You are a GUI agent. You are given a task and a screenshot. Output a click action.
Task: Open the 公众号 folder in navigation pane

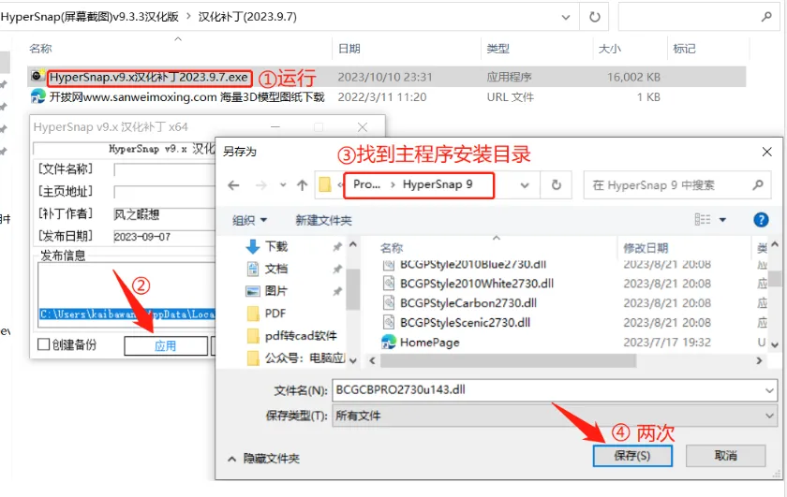click(x=304, y=358)
